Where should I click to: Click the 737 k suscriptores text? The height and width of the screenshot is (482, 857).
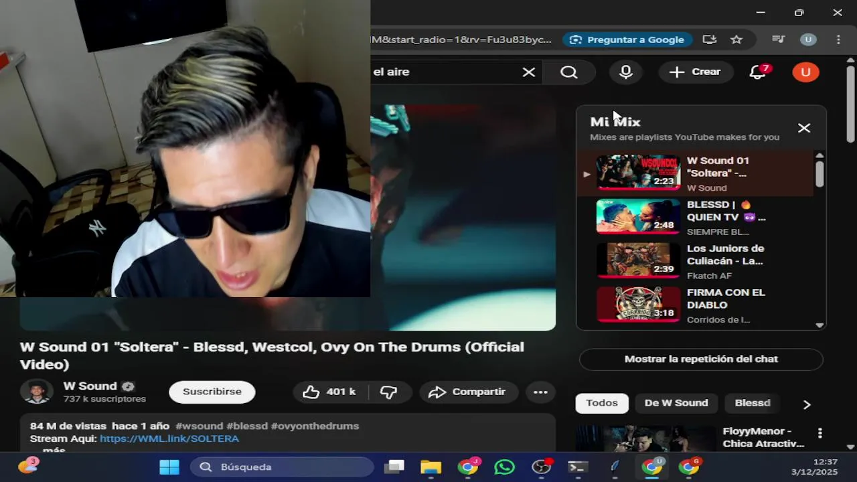[x=104, y=399]
